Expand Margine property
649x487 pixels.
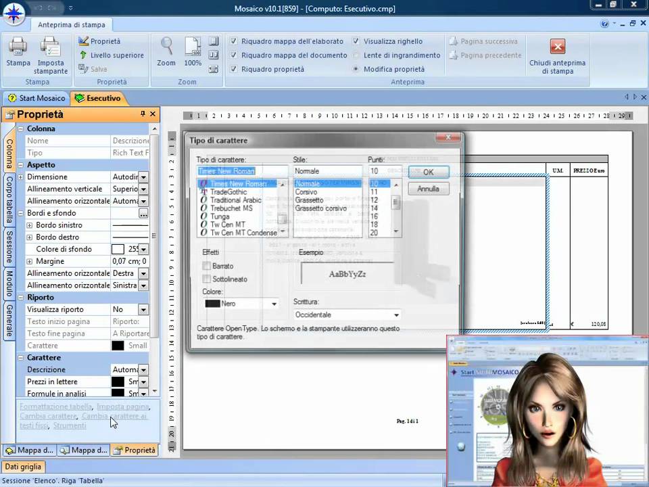point(29,261)
